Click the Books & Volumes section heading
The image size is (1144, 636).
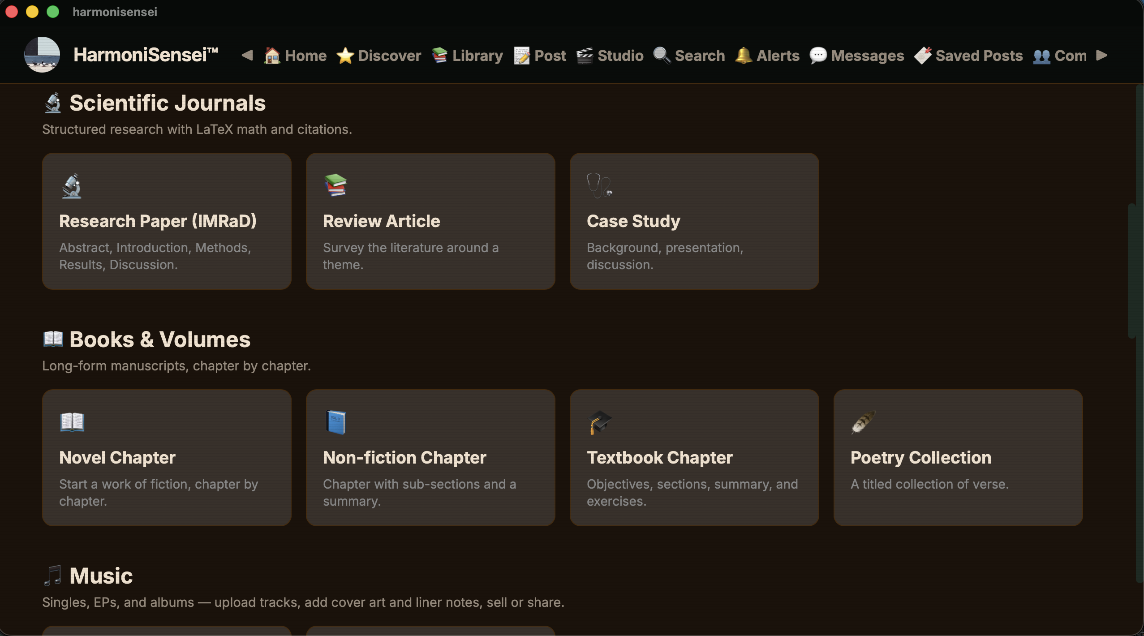[x=160, y=339]
